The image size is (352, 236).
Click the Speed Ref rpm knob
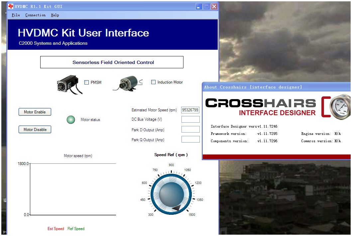point(171,194)
